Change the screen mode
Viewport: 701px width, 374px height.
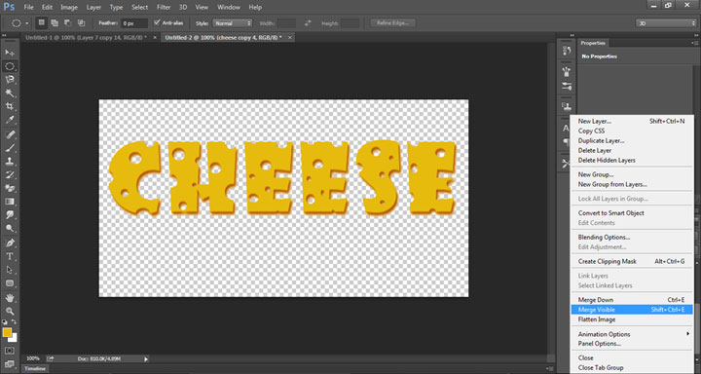coord(10,364)
